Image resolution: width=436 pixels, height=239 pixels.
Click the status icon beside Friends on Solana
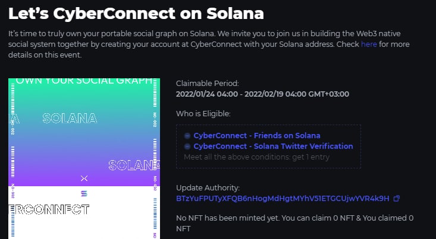(x=188, y=136)
